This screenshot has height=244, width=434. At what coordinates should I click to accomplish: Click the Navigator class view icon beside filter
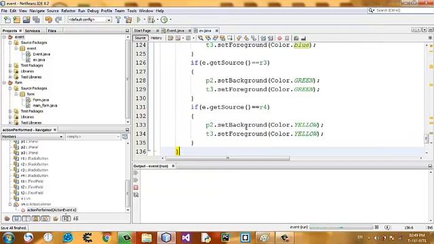(x=125, y=137)
